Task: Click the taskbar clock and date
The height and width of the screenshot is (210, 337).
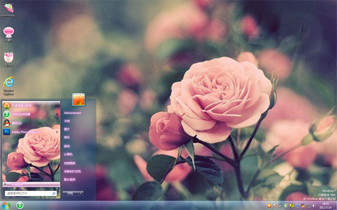Action: (325, 206)
